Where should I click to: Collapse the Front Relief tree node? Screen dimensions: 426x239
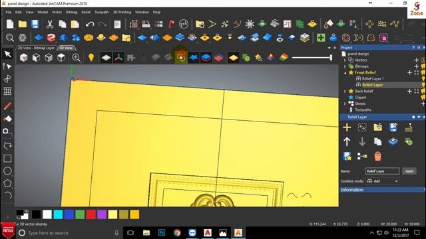345,72
